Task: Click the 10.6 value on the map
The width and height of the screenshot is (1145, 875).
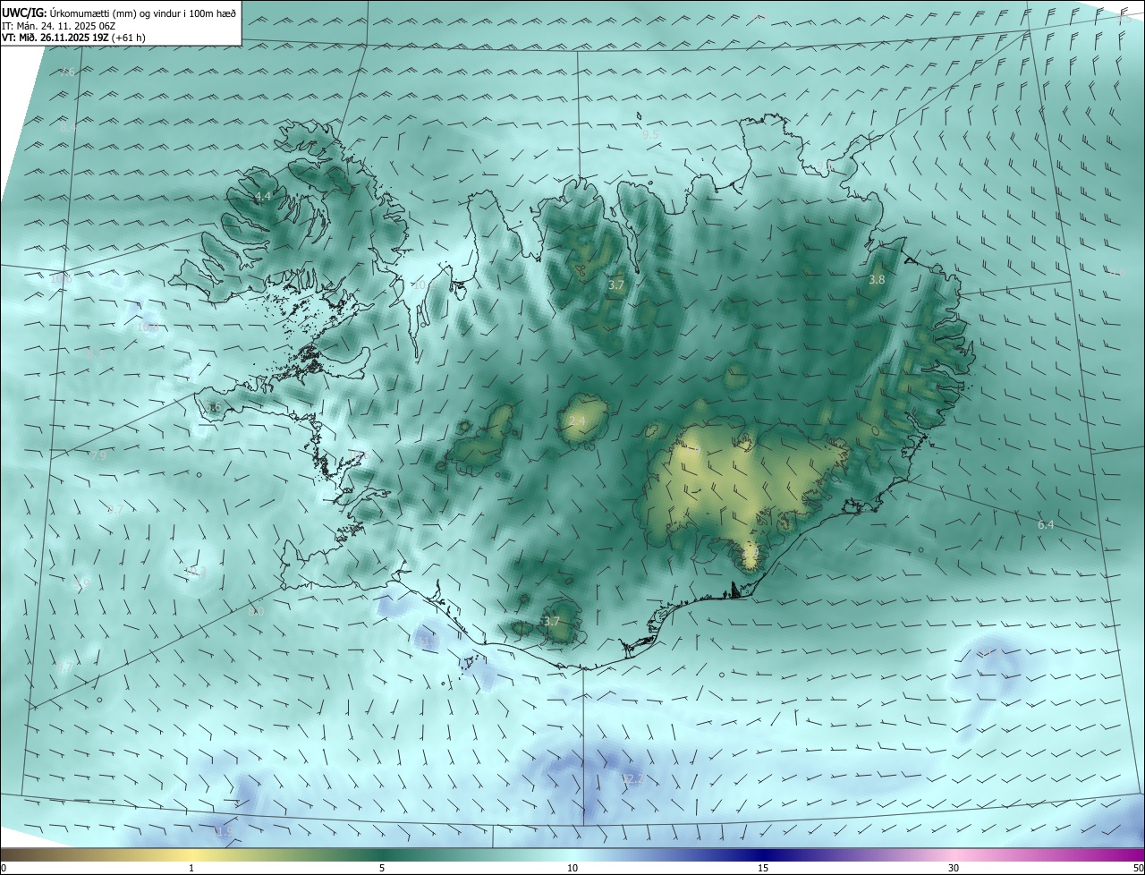Action: coord(61,278)
